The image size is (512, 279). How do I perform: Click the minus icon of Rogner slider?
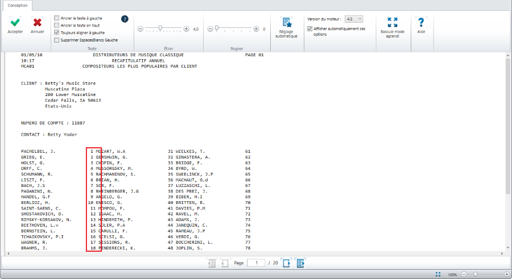[210, 28]
